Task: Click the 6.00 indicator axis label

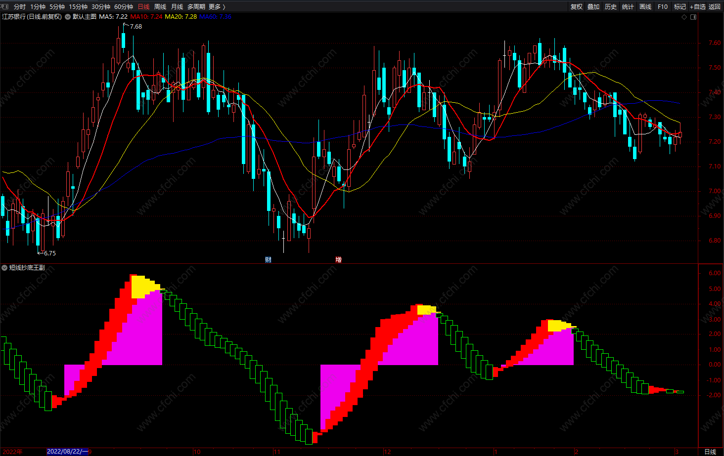Action: (715, 273)
